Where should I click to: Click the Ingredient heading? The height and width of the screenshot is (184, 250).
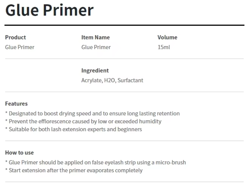95,70
